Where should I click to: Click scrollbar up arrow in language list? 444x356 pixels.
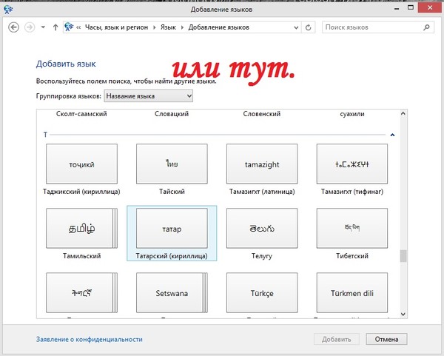(403, 113)
